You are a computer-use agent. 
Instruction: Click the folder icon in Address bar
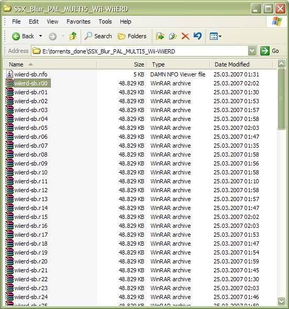tap(37, 51)
